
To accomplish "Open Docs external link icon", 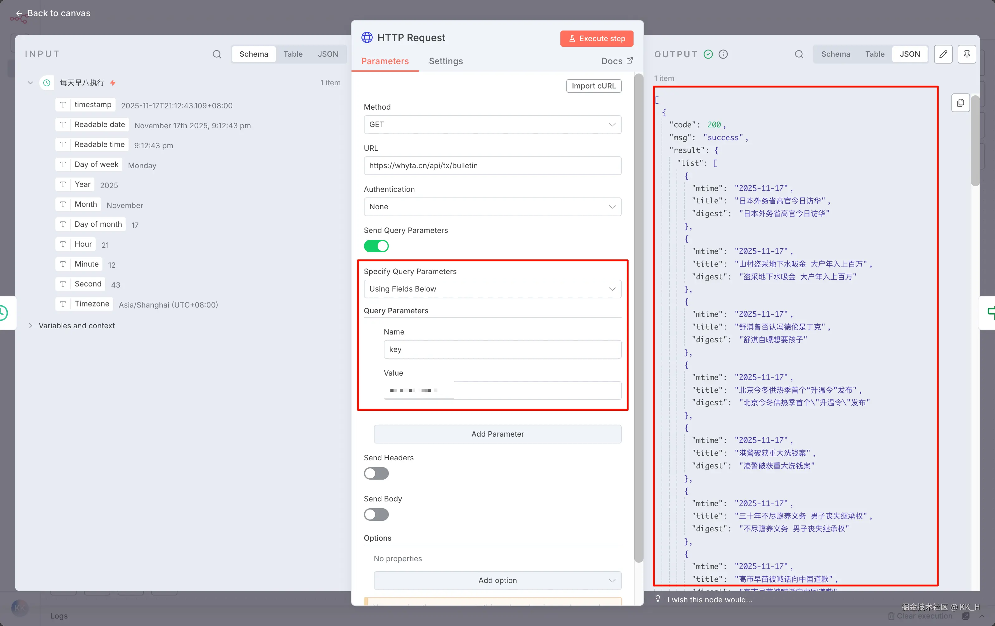I will point(629,61).
